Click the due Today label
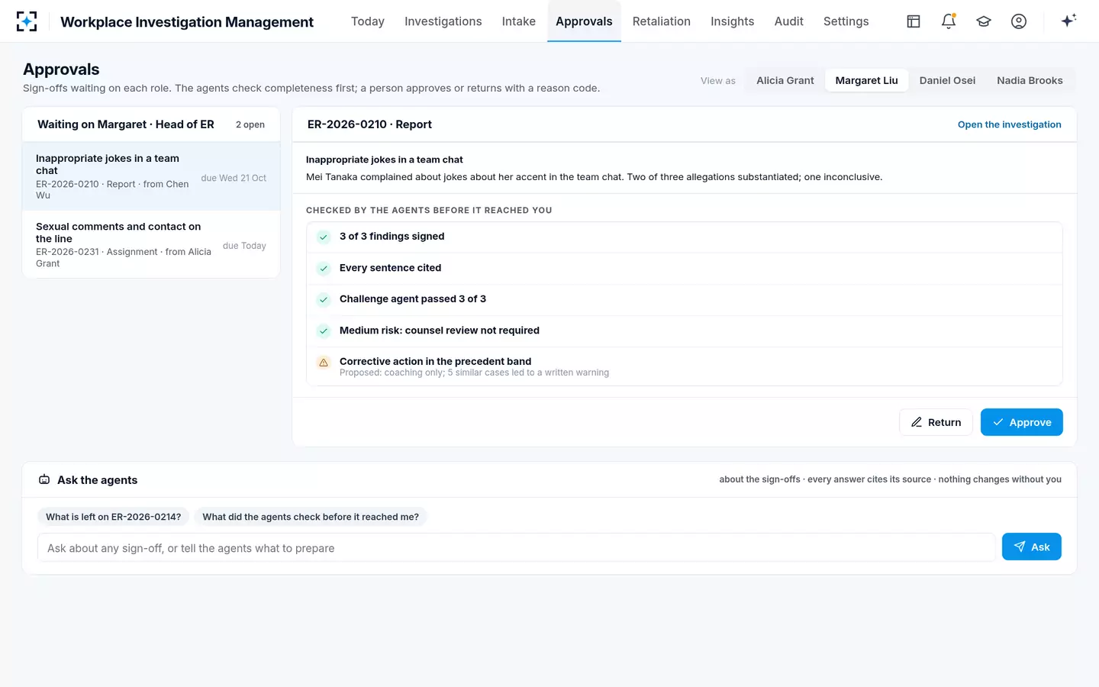 (244, 246)
